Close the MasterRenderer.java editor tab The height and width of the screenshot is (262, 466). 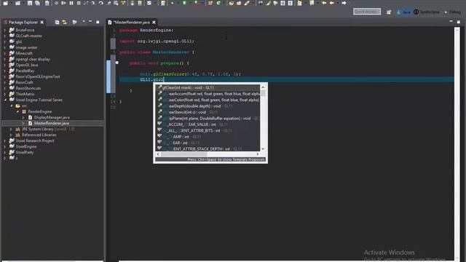tap(154, 23)
